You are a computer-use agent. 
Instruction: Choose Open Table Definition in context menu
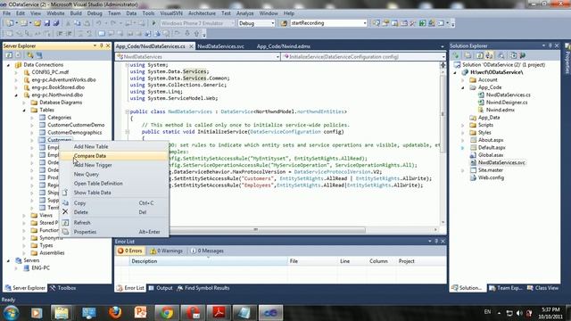pos(113,184)
